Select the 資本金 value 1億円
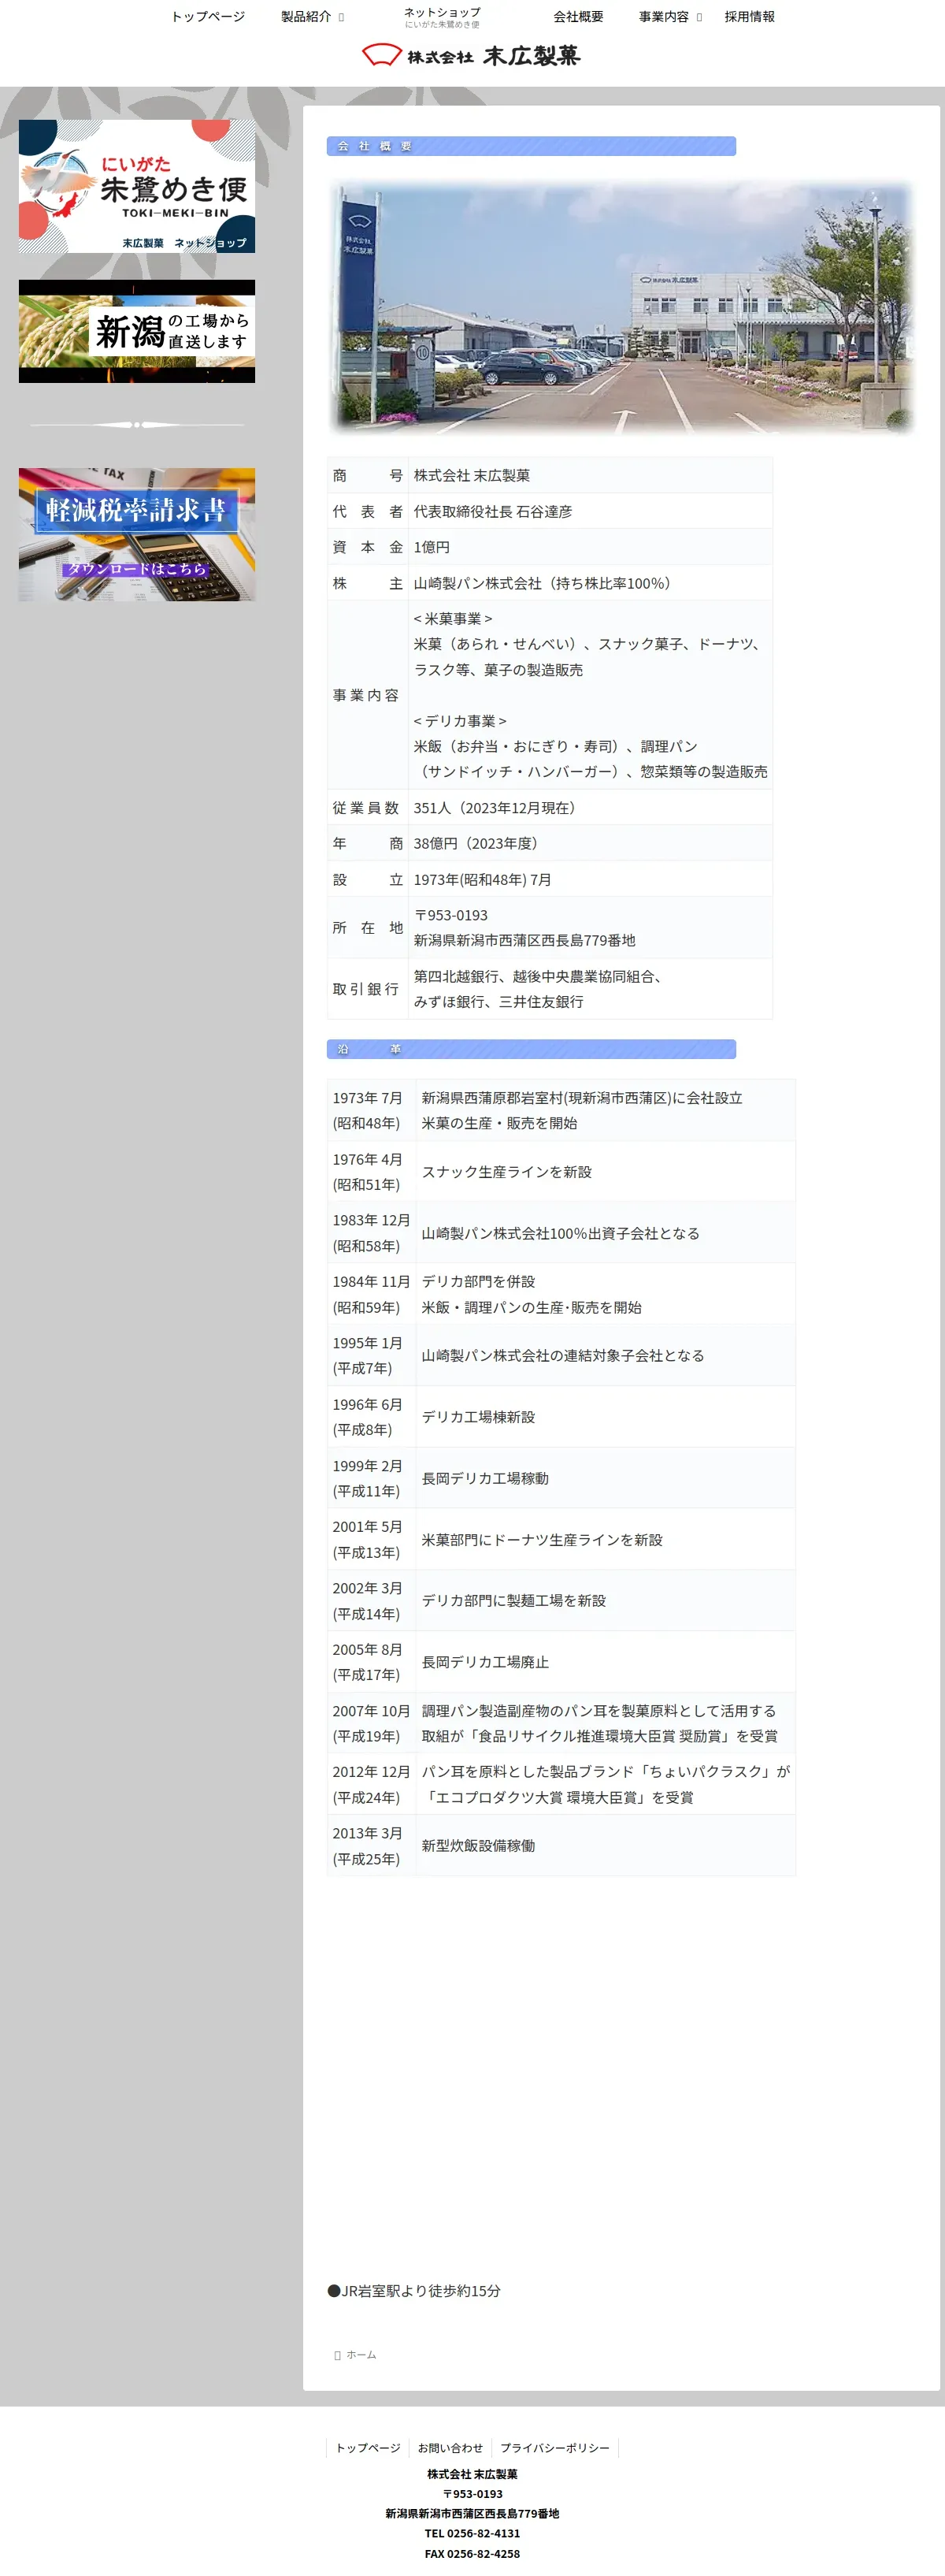This screenshot has height=2576, width=945. (x=432, y=547)
